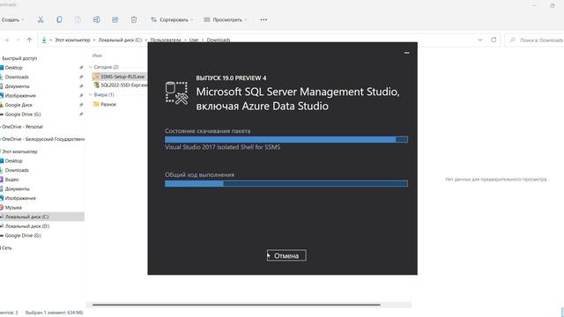Select OneDrive - Белорусский Государственный item
The width and height of the screenshot is (564, 317).
click(x=42, y=139)
